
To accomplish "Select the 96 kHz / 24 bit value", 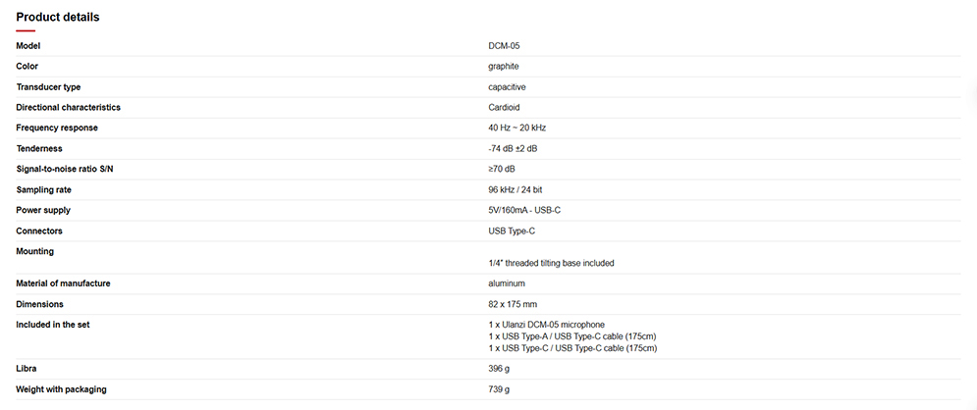I will point(514,189).
